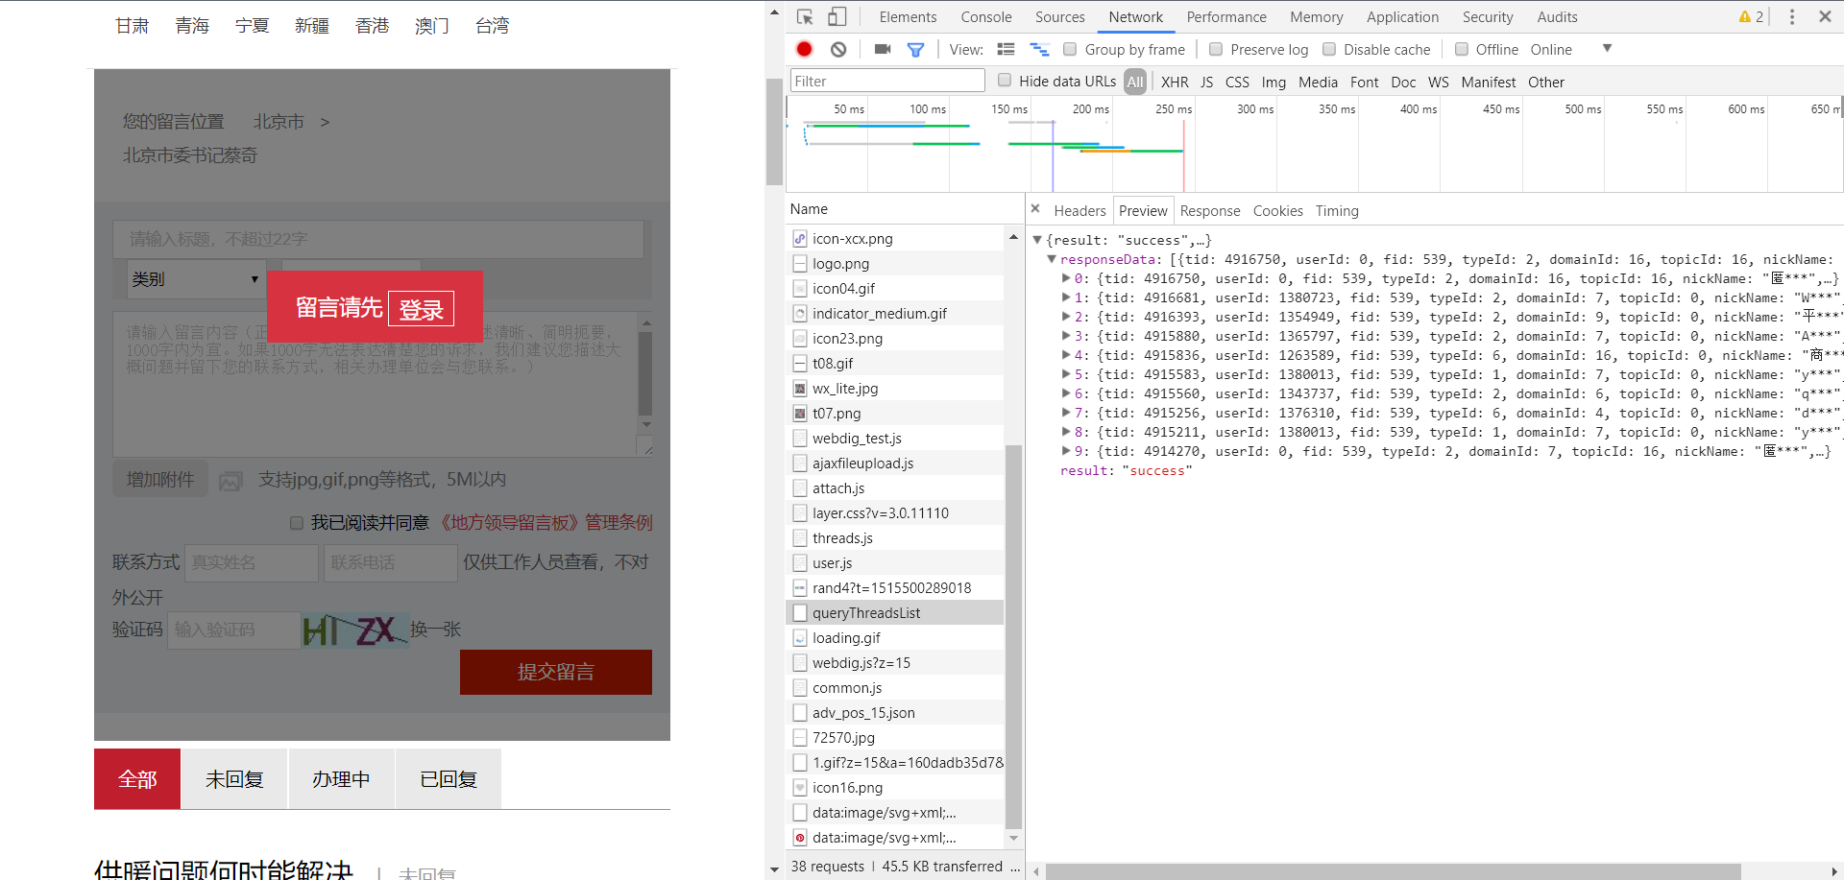1844x880 pixels.
Task: Toggle the network filter funnel icon
Action: point(915,49)
